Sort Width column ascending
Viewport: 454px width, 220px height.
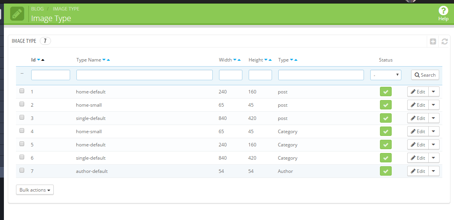point(239,60)
